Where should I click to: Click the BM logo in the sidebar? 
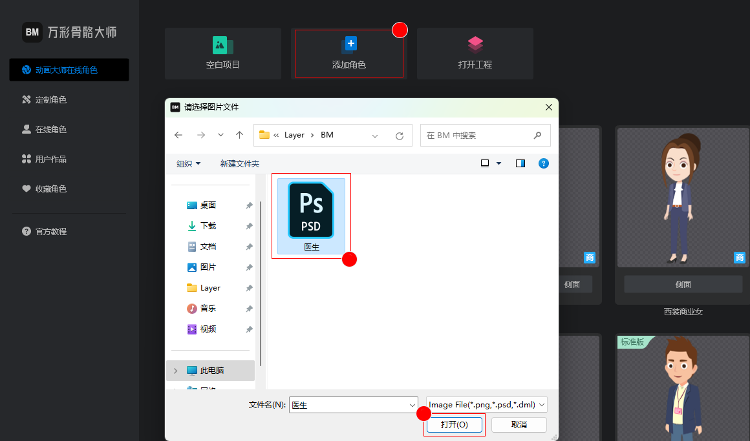tap(32, 32)
